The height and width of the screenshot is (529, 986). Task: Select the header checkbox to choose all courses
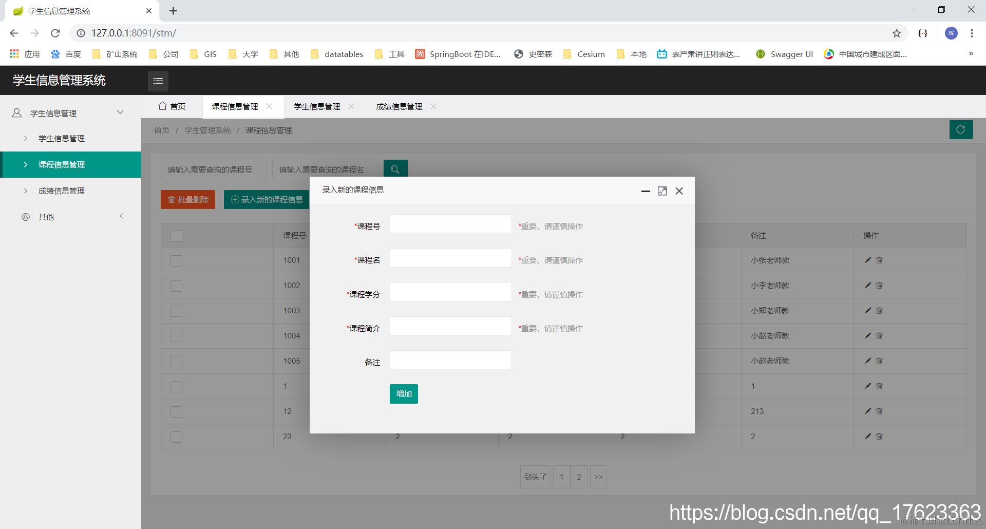pos(176,236)
